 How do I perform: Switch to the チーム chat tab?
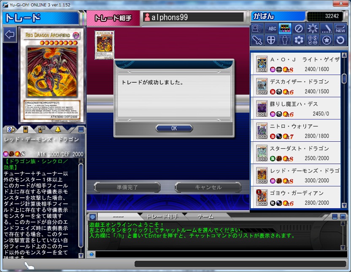click(x=205, y=216)
